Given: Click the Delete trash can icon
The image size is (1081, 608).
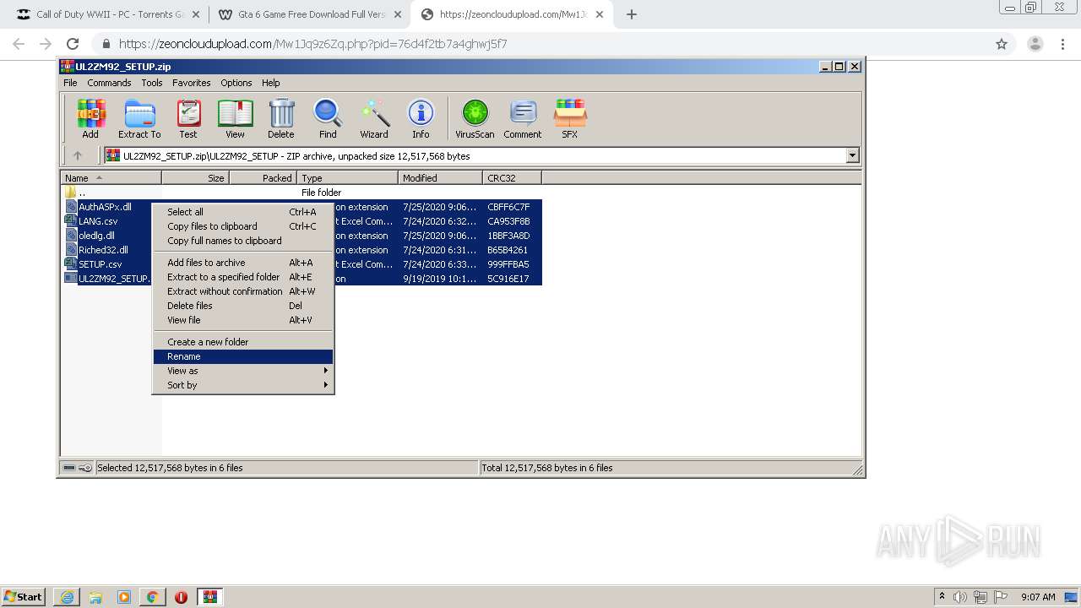Looking at the screenshot, I should tap(281, 118).
